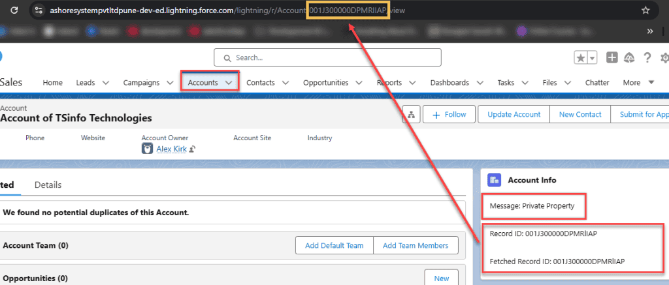Open the Account Team (0) related list
The height and width of the screenshot is (285, 669).
pos(35,245)
